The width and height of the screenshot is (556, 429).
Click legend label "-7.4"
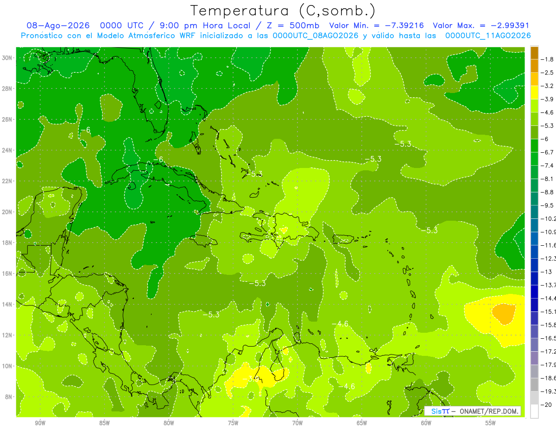pos(548,166)
